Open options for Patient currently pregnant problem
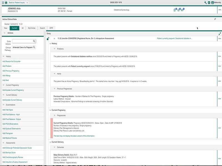 click(220, 66)
